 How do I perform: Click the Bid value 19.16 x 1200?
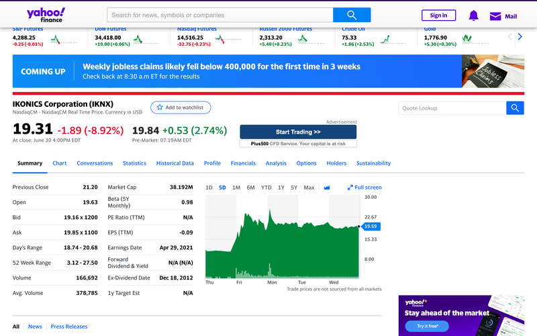tap(81, 217)
